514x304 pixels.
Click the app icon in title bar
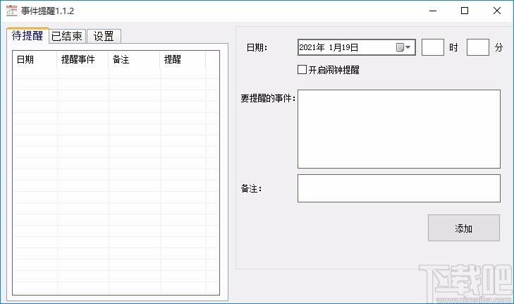click(12, 11)
